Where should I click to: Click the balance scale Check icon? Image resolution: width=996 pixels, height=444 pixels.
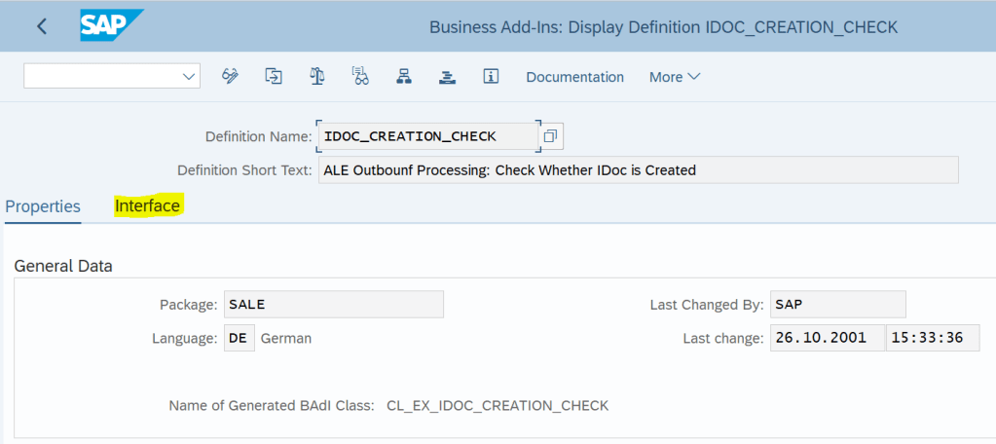tap(316, 76)
